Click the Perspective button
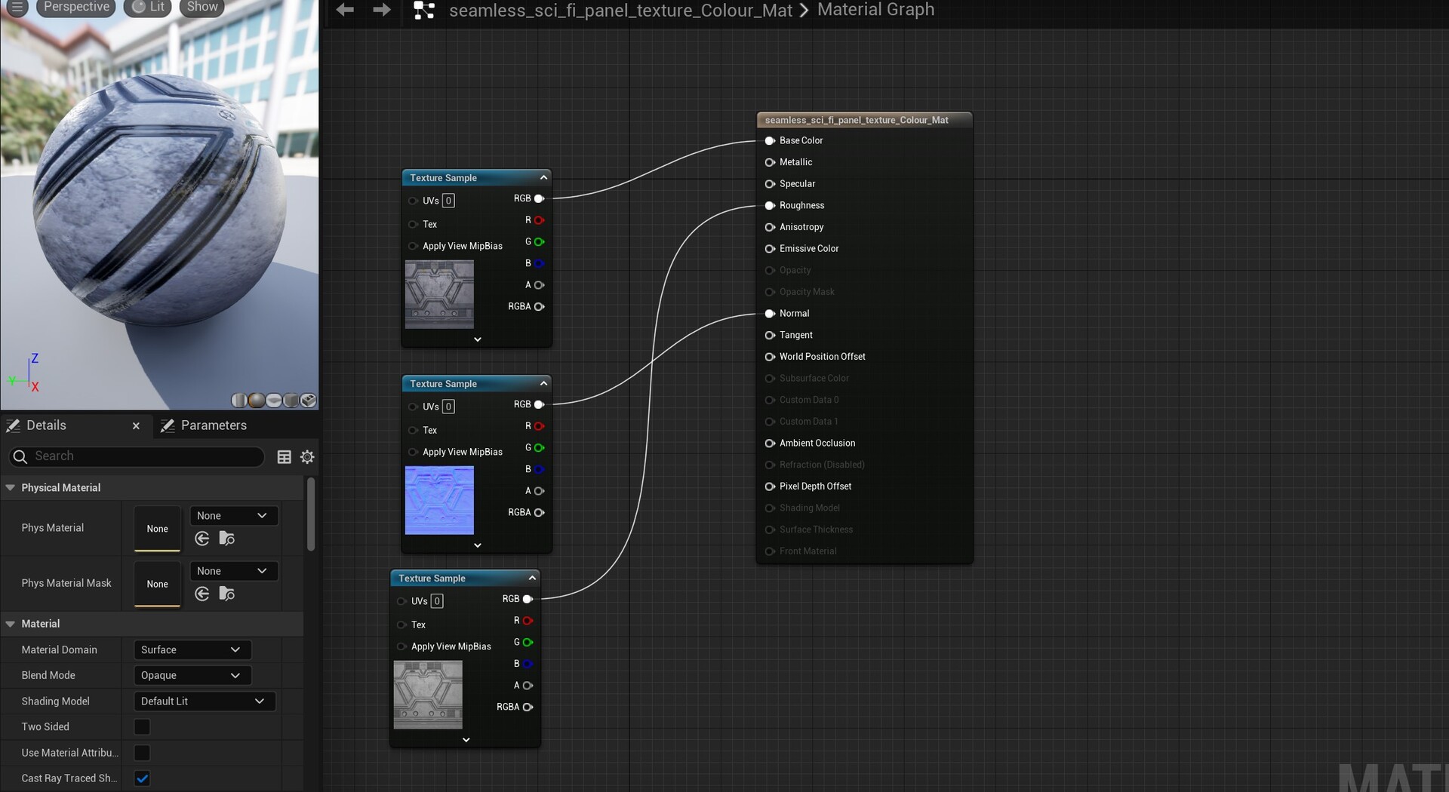This screenshot has height=792, width=1449. coord(75,7)
